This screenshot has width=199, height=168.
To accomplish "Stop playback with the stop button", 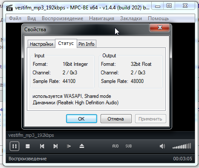I will (x=28, y=146).
